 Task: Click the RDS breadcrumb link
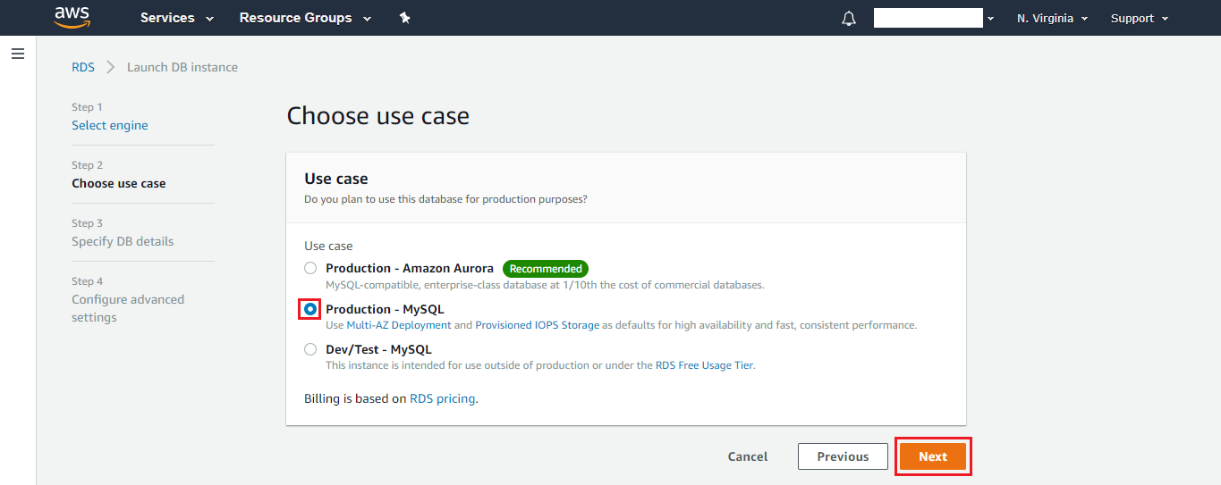83,67
